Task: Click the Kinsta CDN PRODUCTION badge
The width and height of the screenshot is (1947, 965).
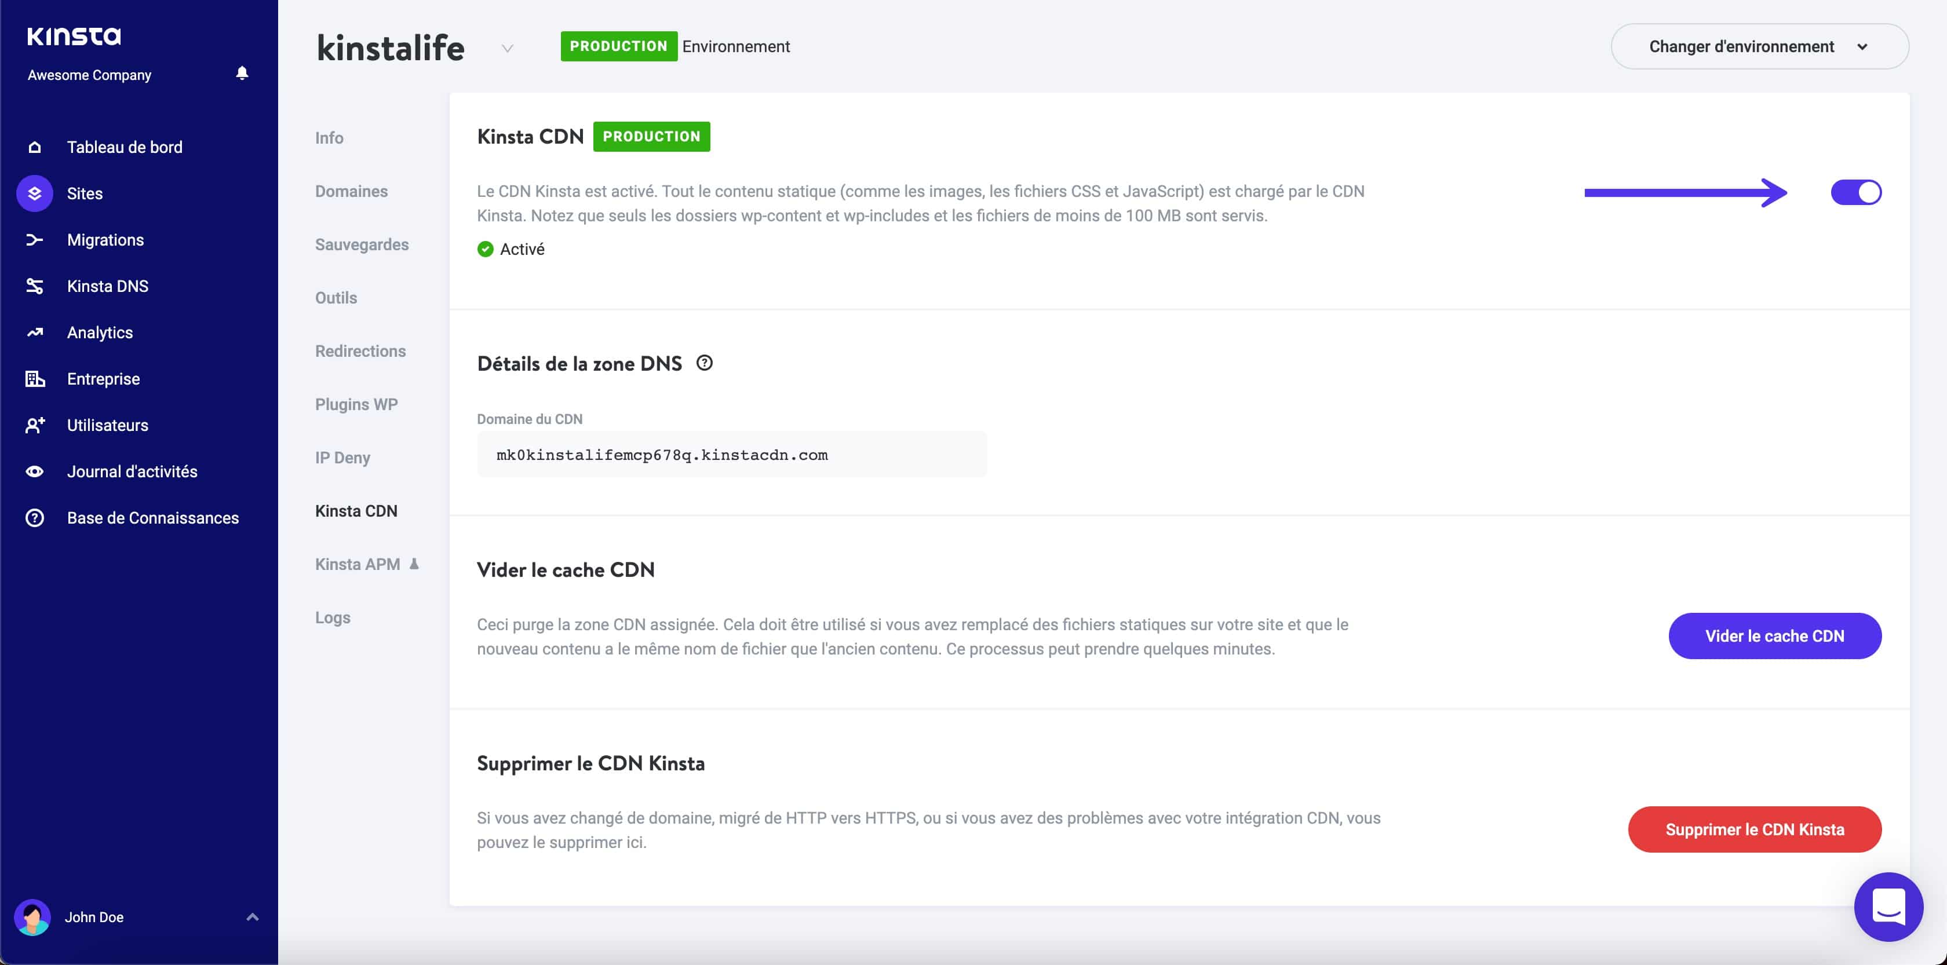Action: tap(651, 137)
